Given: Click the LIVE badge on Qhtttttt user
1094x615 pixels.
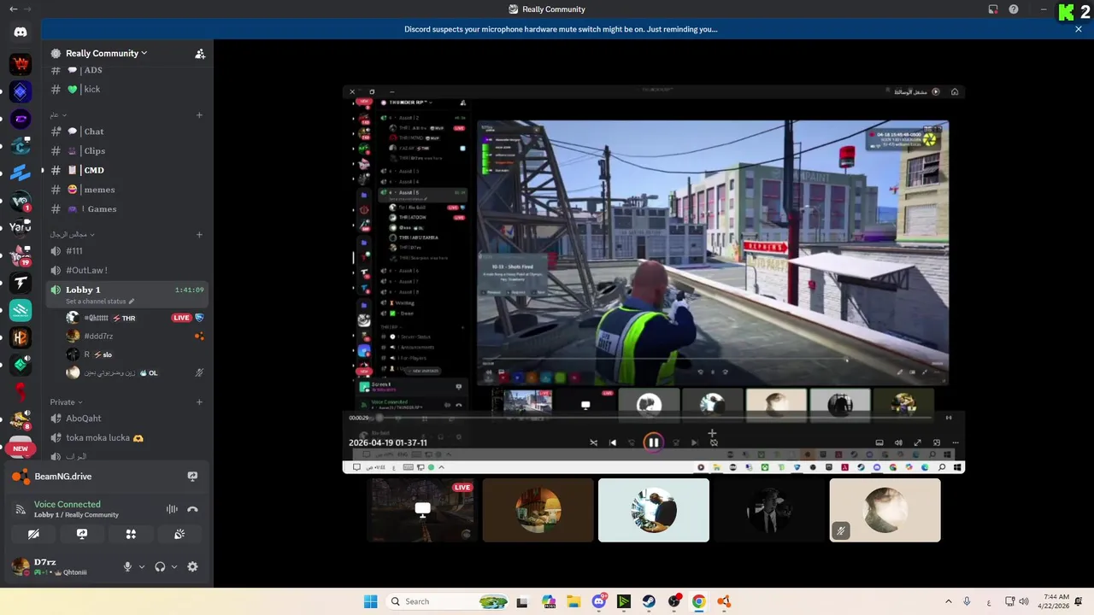Looking at the screenshot, I should point(181,318).
